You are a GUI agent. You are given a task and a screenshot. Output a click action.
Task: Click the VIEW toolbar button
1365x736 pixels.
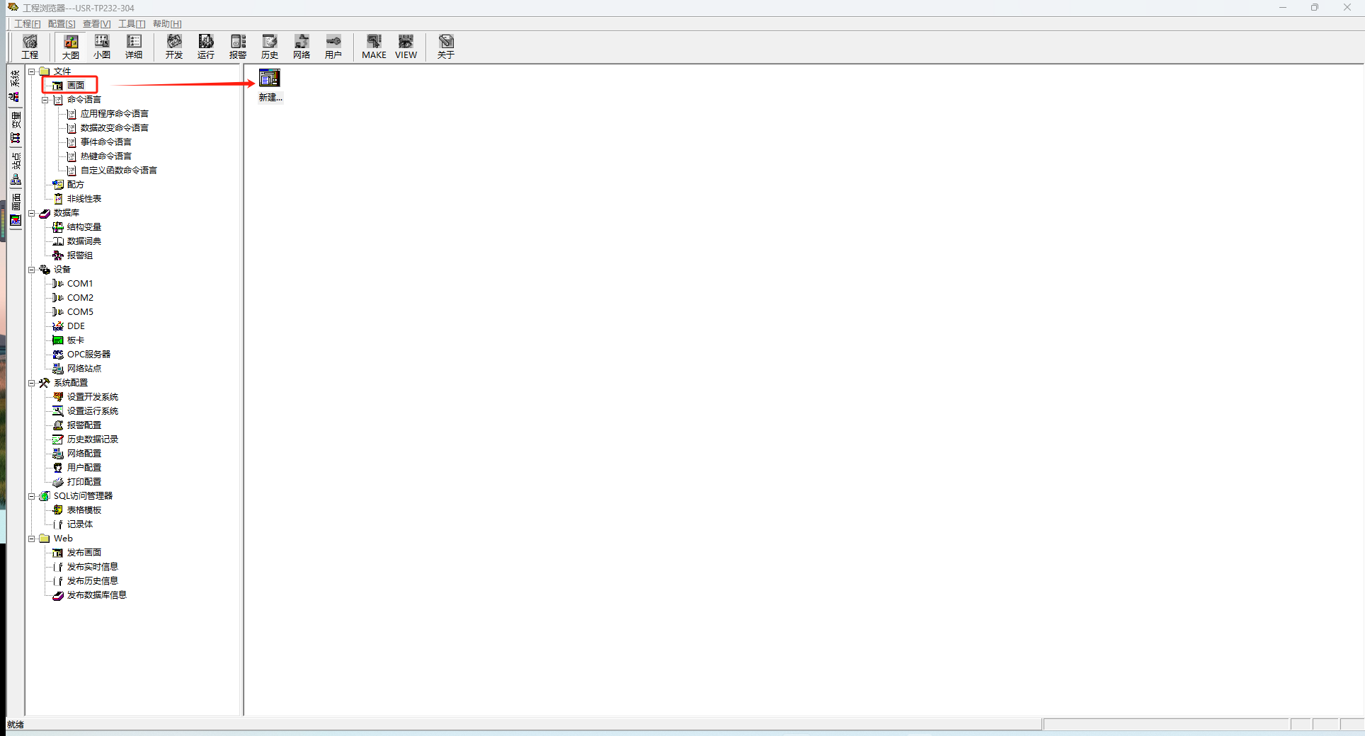click(x=406, y=47)
